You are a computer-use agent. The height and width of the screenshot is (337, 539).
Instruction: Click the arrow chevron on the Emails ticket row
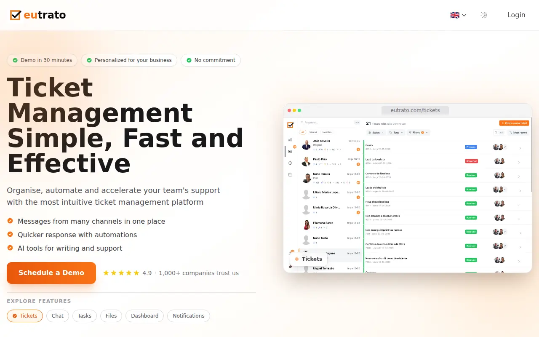point(520,148)
